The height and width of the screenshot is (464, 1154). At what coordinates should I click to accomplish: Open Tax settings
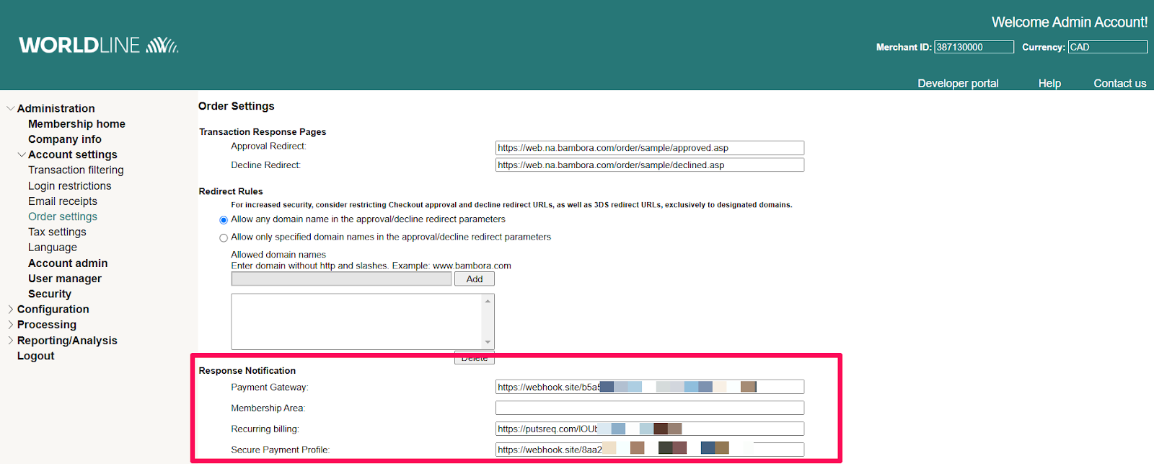(x=57, y=232)
